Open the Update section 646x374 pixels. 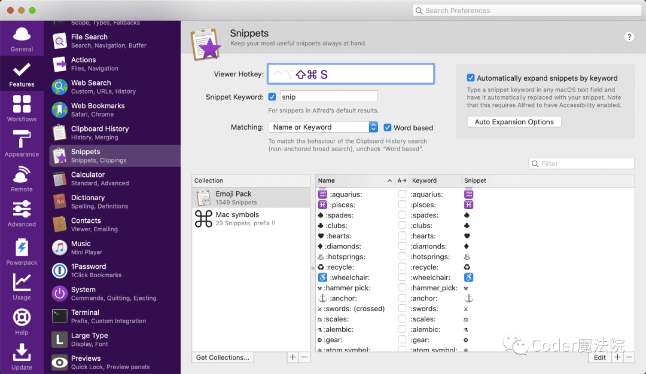[22, 357]
